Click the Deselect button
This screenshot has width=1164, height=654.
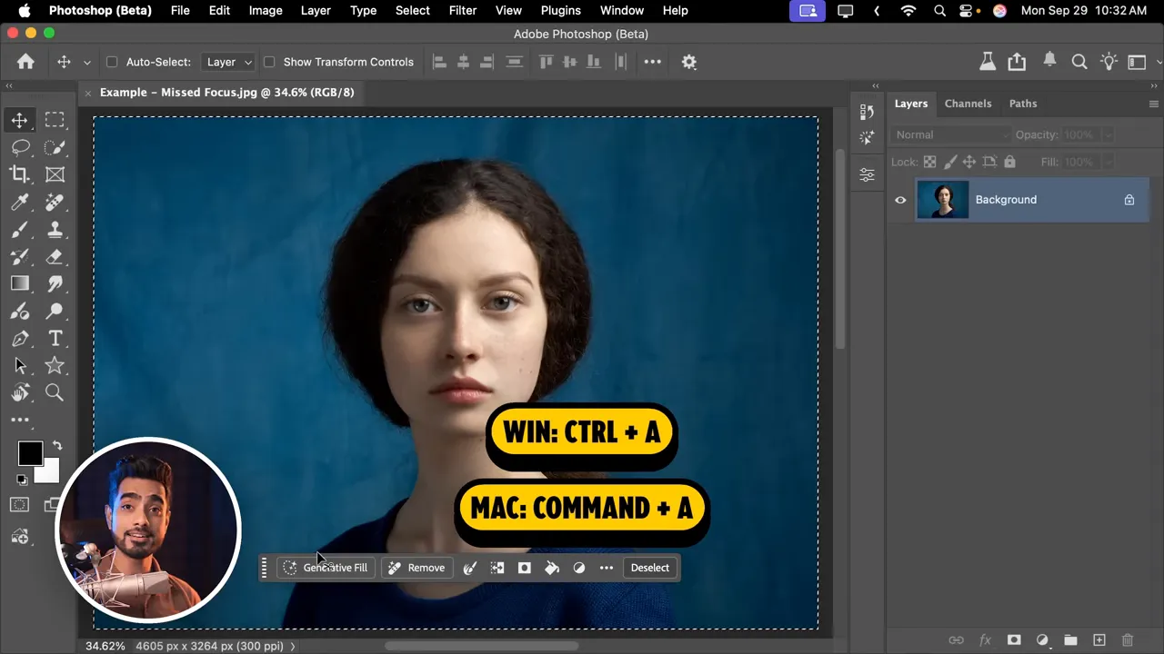pyautogui.click(x=649, y=568)
